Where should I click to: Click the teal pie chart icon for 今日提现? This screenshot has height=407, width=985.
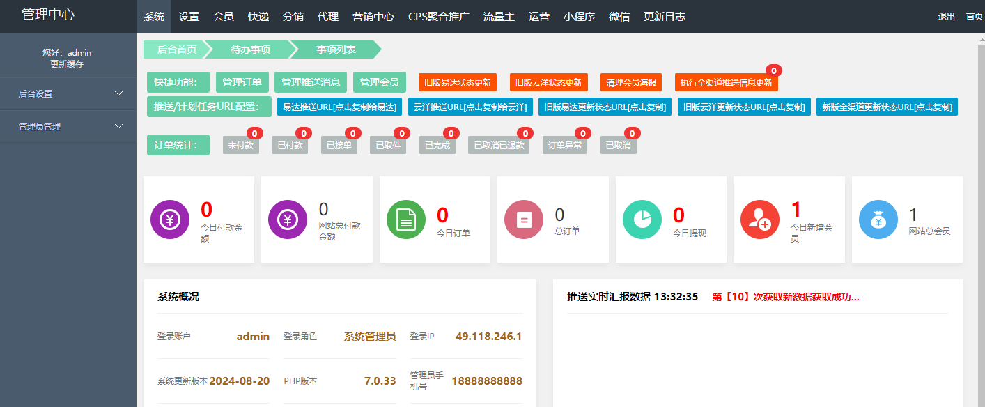click(642, 220)
